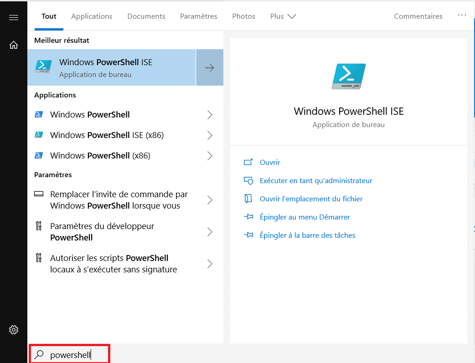Click the tools icon beside Paramètres du développeur
The height and width of the screenshot is (363, 475).
(x=39, y=226)
